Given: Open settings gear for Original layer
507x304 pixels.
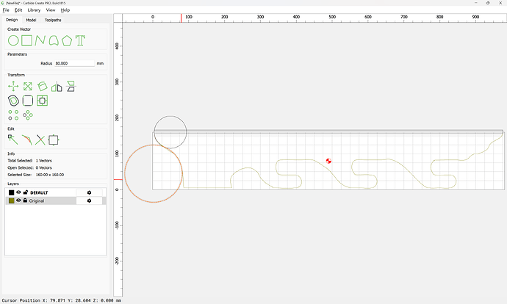Looking at the screenshot, I should (89, 200).
